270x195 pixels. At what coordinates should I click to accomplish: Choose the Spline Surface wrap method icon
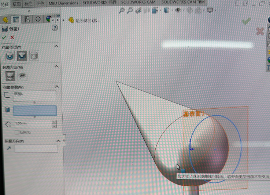(22, 76)
